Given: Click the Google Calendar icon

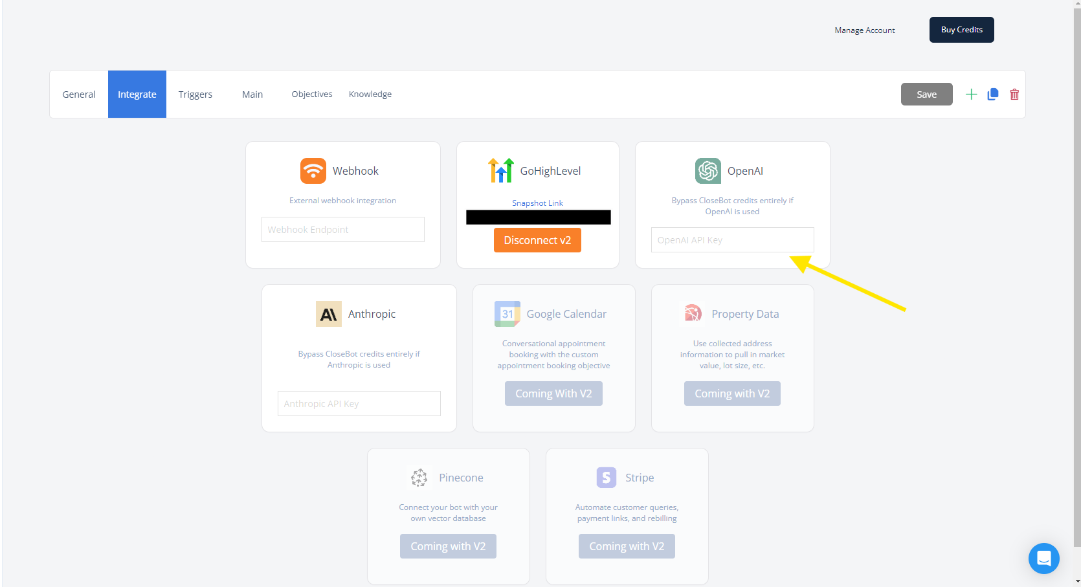Looking at the screenshot, I should point(507,314).
